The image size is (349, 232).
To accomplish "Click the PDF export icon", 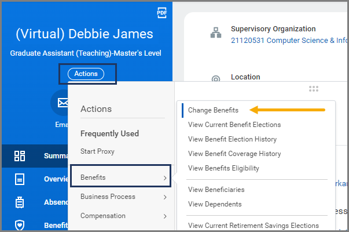I will pyautogui.click(x=161, y=13).
